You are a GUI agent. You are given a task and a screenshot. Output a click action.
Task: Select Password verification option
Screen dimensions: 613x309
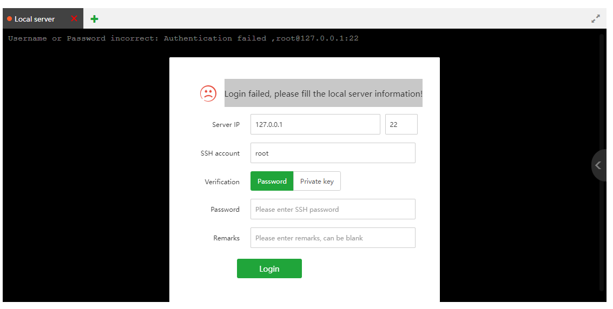pyautogui.click(x=272, y=182)
